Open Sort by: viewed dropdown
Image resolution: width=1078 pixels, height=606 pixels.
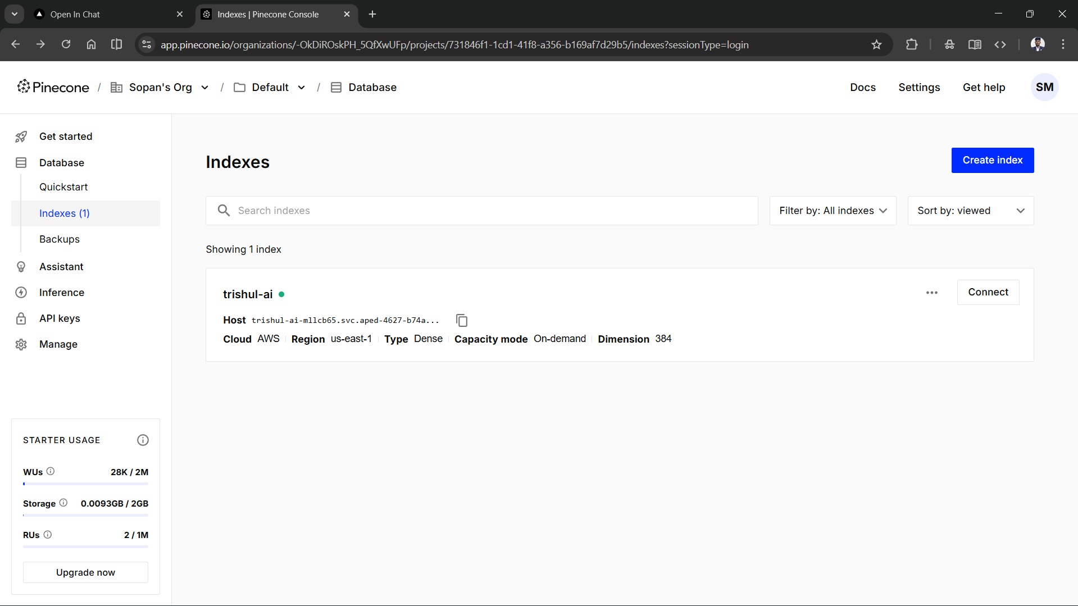pyautogui.click(x=971, y=211)
